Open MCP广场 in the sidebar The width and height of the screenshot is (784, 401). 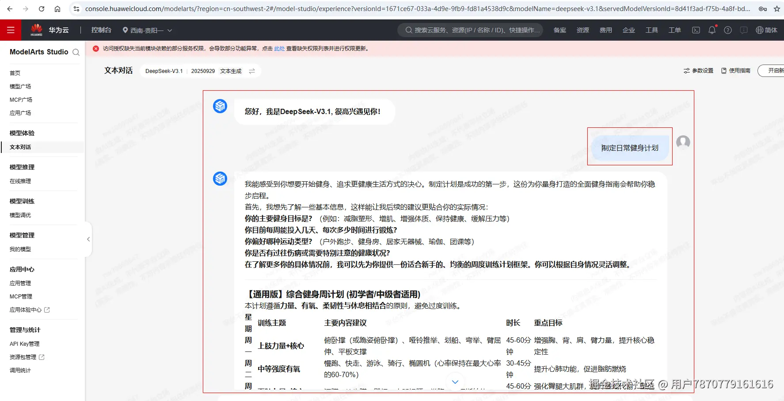[x=21, y=99]
